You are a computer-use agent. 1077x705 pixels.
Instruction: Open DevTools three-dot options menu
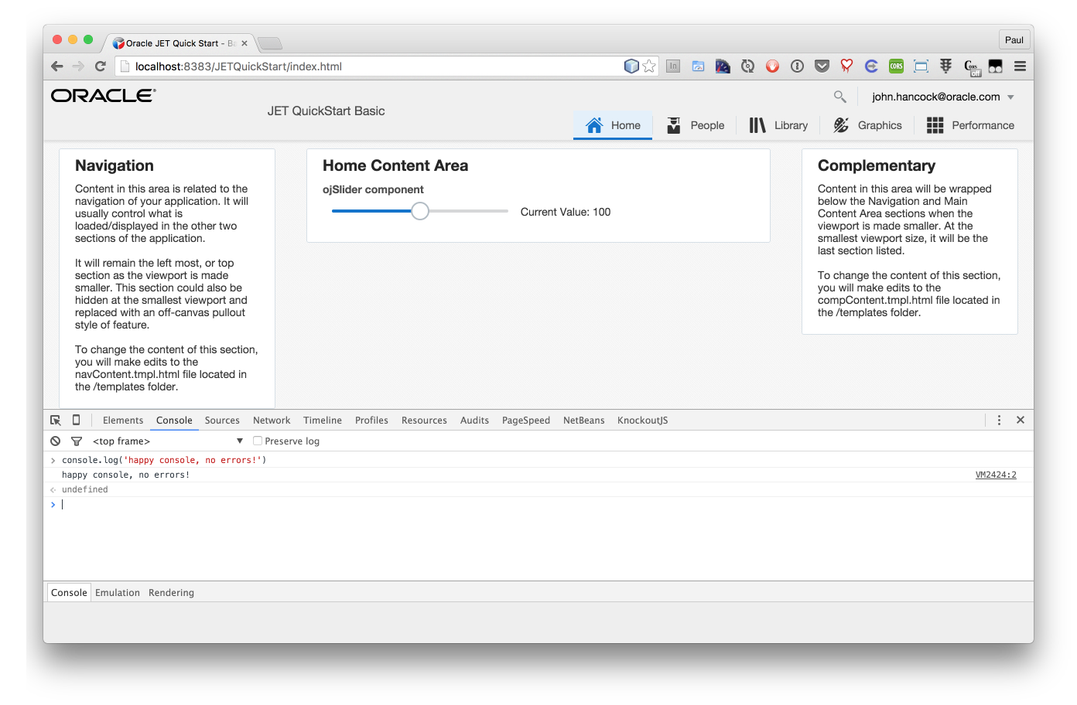(999, 420)
